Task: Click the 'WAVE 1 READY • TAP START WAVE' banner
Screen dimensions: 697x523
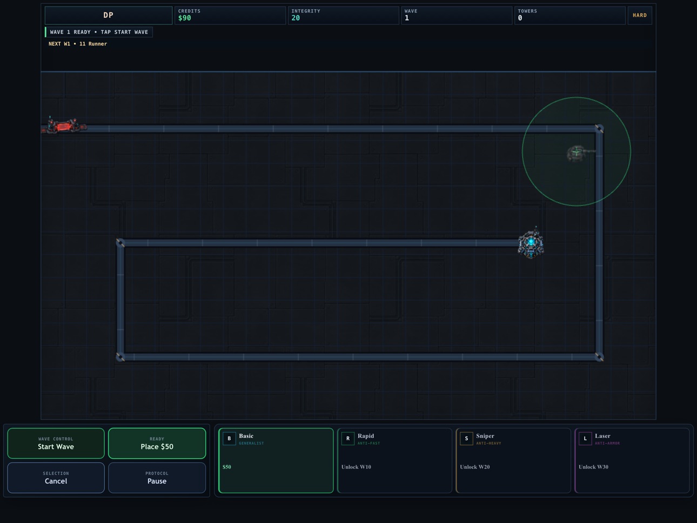Action: point(99,32)
